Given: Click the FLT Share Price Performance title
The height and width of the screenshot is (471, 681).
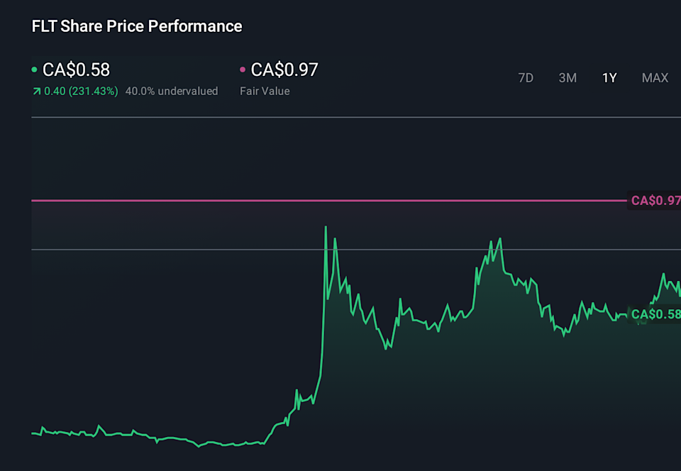Looking at the screenshot, I should point(135,26).
